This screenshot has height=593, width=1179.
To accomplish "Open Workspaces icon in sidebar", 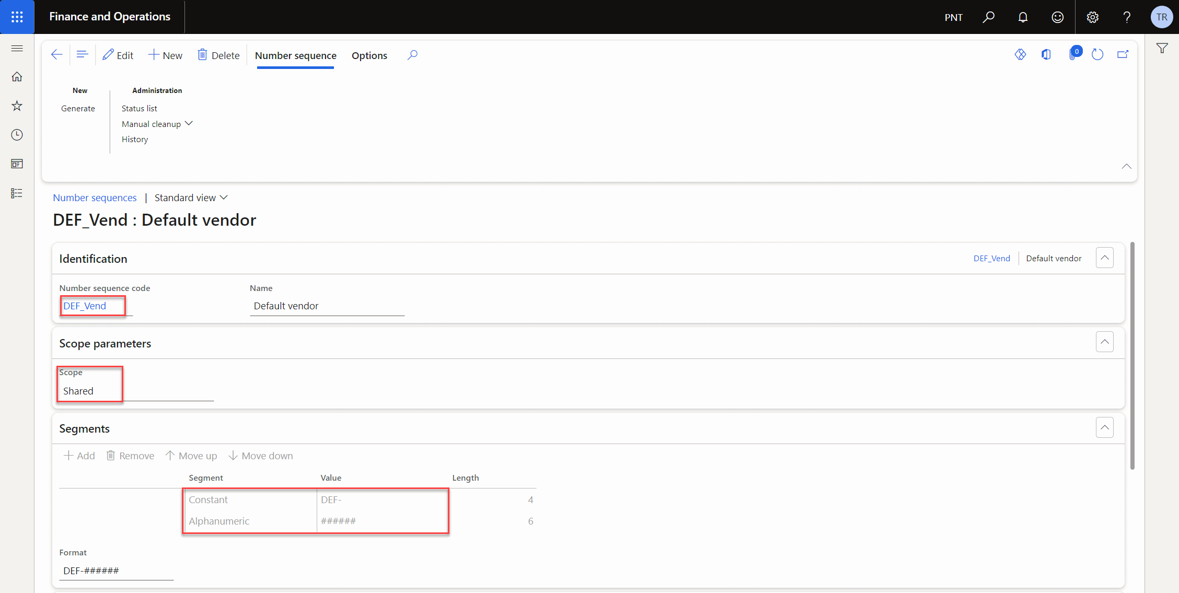I will [x=17, y=164].
